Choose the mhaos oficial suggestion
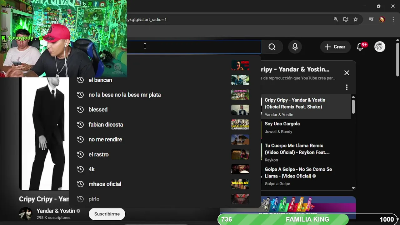The height and width of the screenshot is (225, 400). pyautogui.click(x=165, y=184)
